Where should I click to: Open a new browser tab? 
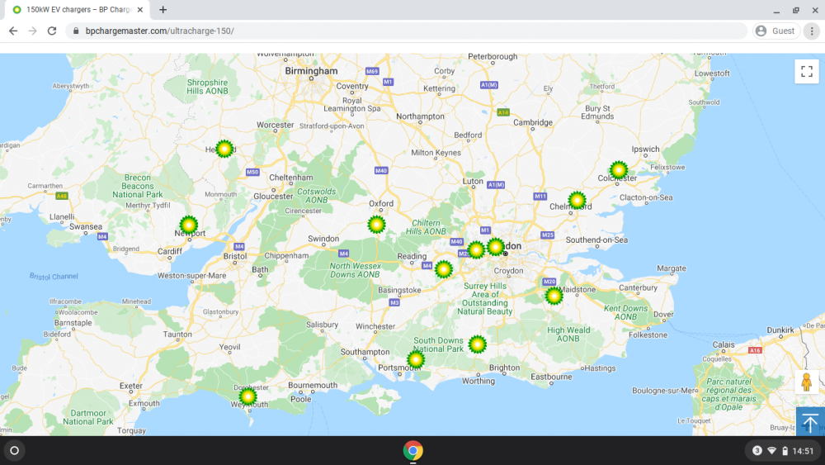[x=163, y=9]
